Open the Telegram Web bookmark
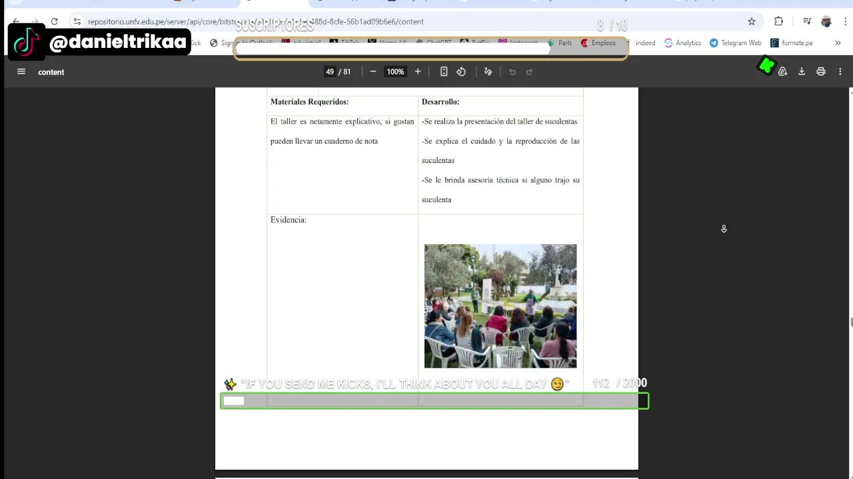This screenshot has width=853, height=479. click(x=735, y=43)
